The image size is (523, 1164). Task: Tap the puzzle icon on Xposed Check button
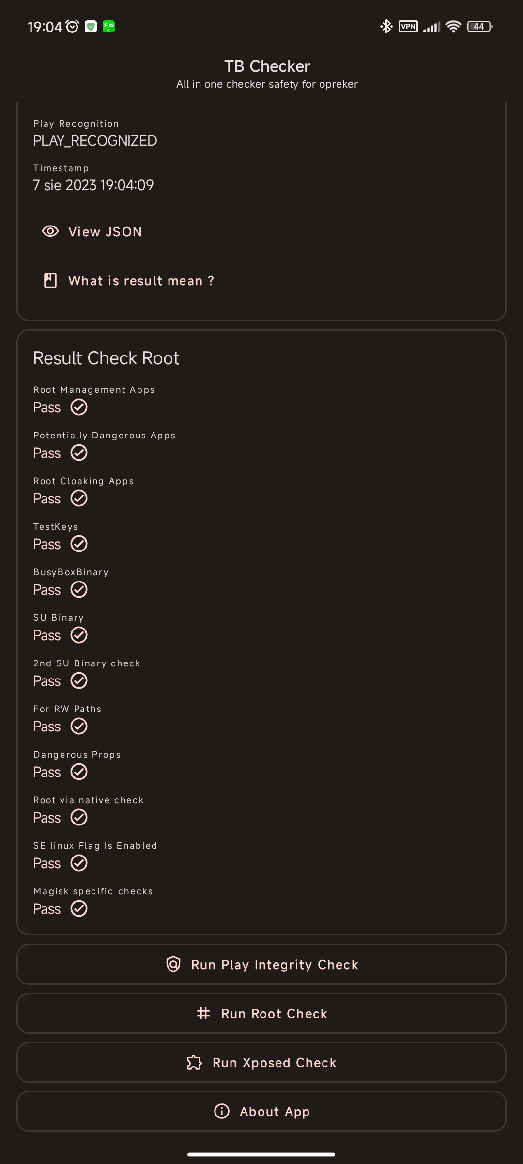(194, 1062)
